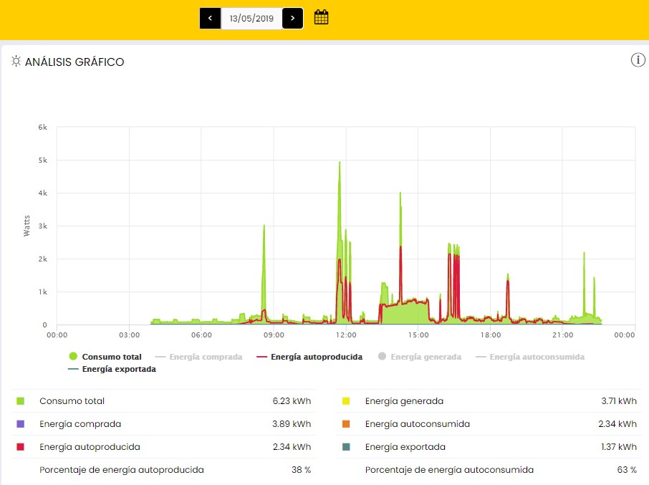Go to the previous day arrow
Screen dimensions: 649x485
pyautogui.click(x=210, y=18)
